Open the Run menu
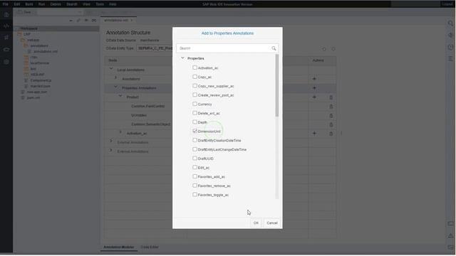This screenshot has width=456, height=256. pos(41,4)
